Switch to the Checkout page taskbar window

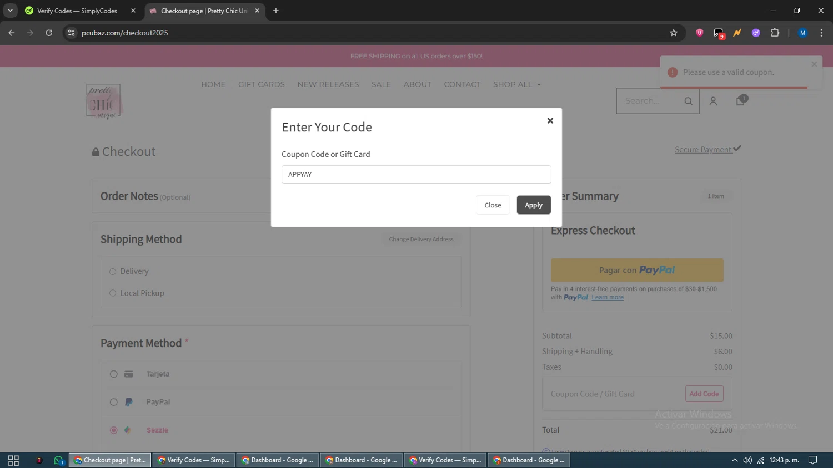pyautogui.click(x=110, y=460)
